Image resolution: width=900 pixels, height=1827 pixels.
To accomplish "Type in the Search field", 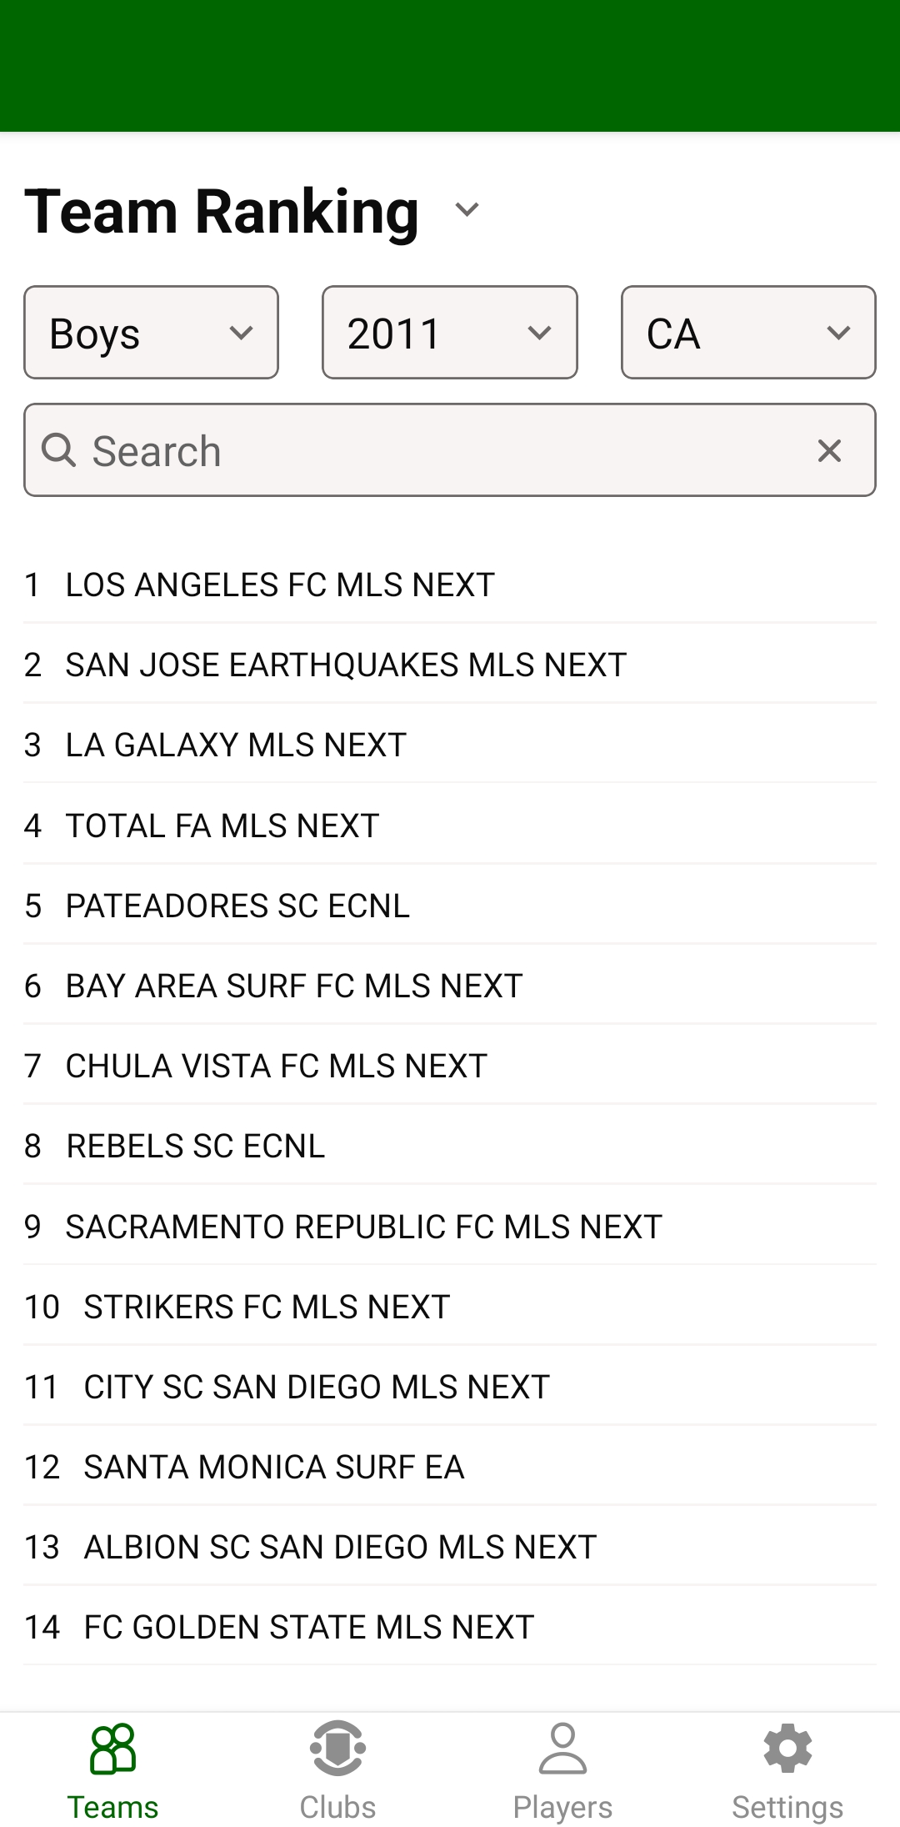I will click(x=433, y=451).
